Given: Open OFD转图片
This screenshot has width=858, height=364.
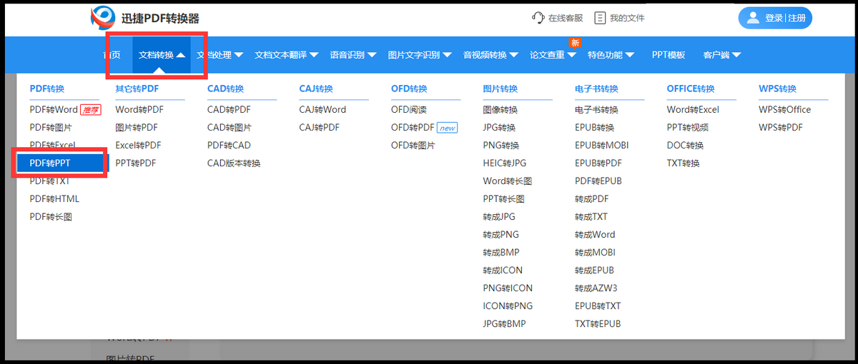Looking at the screenshot, I should click(413, 146).
